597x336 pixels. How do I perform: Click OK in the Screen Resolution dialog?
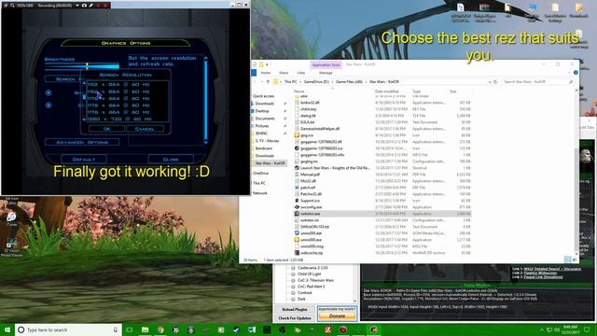[106, 129]
